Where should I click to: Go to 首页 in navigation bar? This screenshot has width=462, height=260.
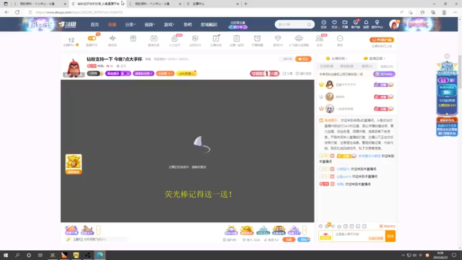[95, 24]
